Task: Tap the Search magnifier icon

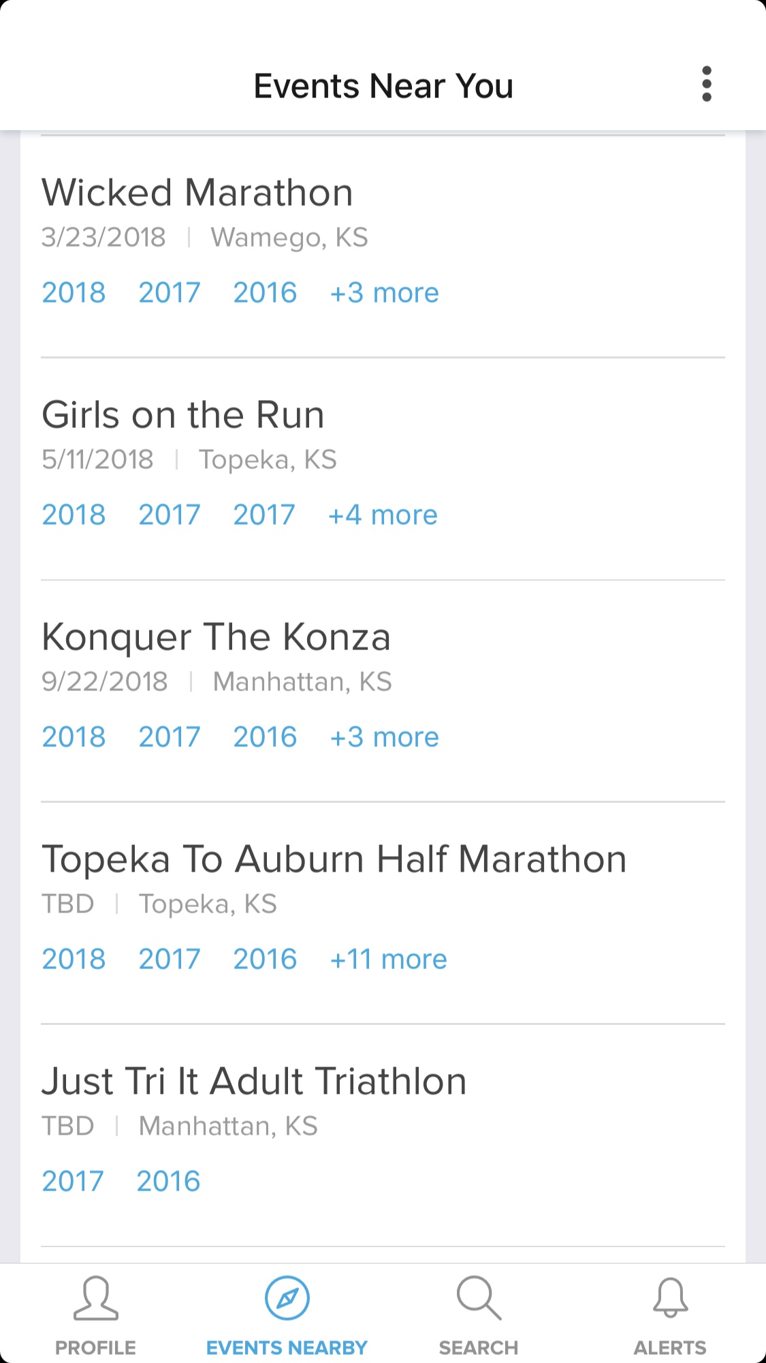Action: (x=479, y=1299)
